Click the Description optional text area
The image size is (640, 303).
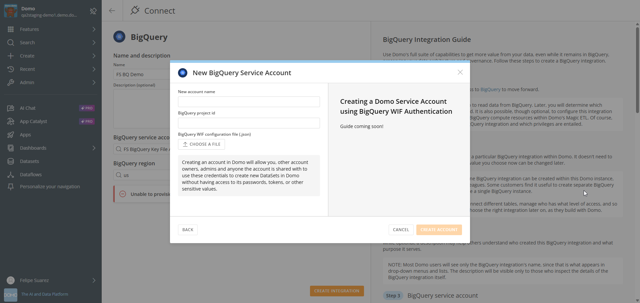[142, 109]
